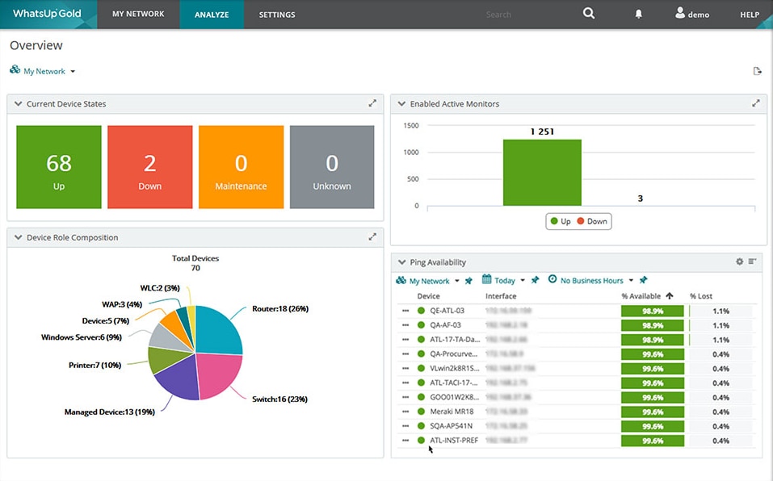773x481 pixels.
Task: Click into the Search field
Action: pos(498,15)
